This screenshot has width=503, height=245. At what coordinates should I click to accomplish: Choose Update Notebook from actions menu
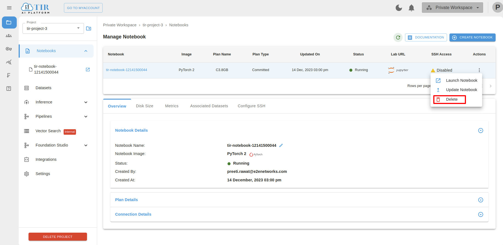coord(456,90)
